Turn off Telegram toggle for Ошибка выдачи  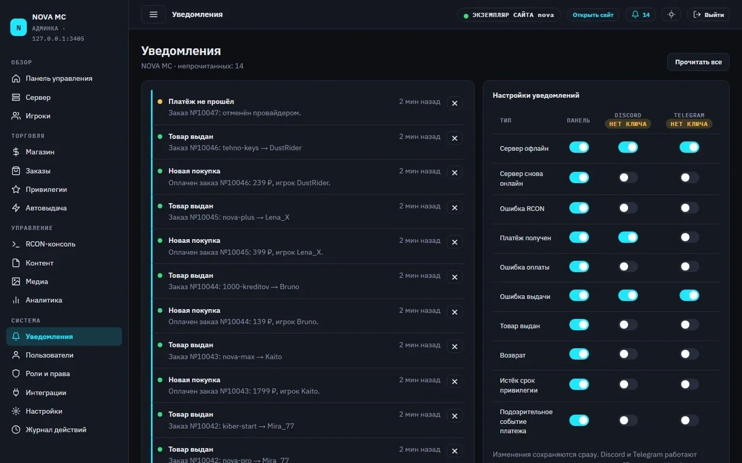(x=689, y=295)
